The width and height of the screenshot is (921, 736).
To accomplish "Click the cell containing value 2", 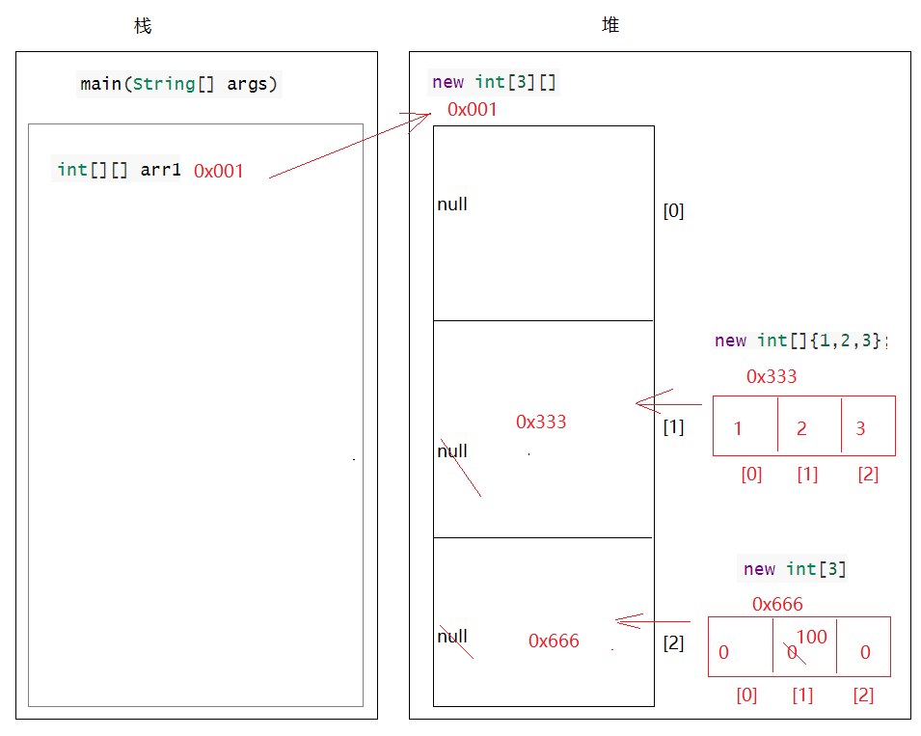I will (808, 426).
